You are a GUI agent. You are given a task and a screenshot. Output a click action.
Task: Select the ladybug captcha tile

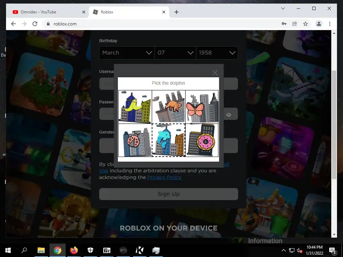point(135,140)
